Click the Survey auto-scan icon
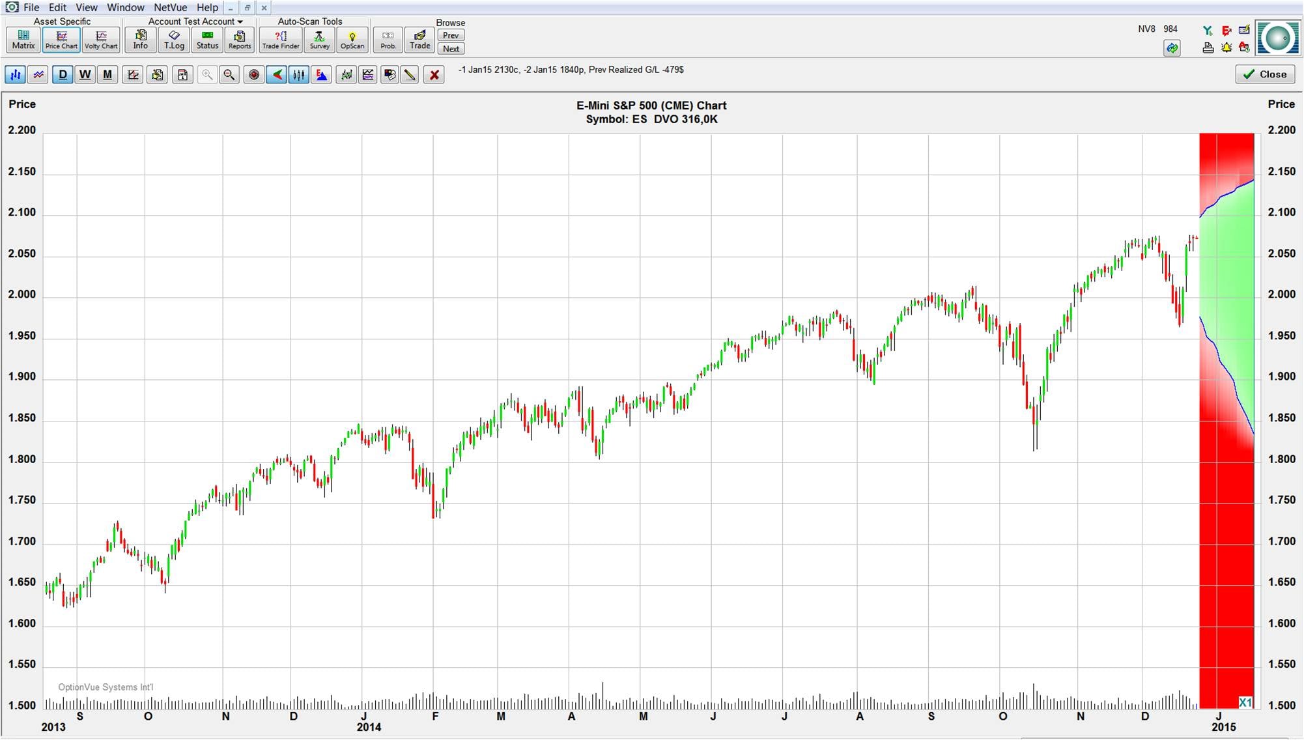1304x740 pixels. [x=319, y=39]
